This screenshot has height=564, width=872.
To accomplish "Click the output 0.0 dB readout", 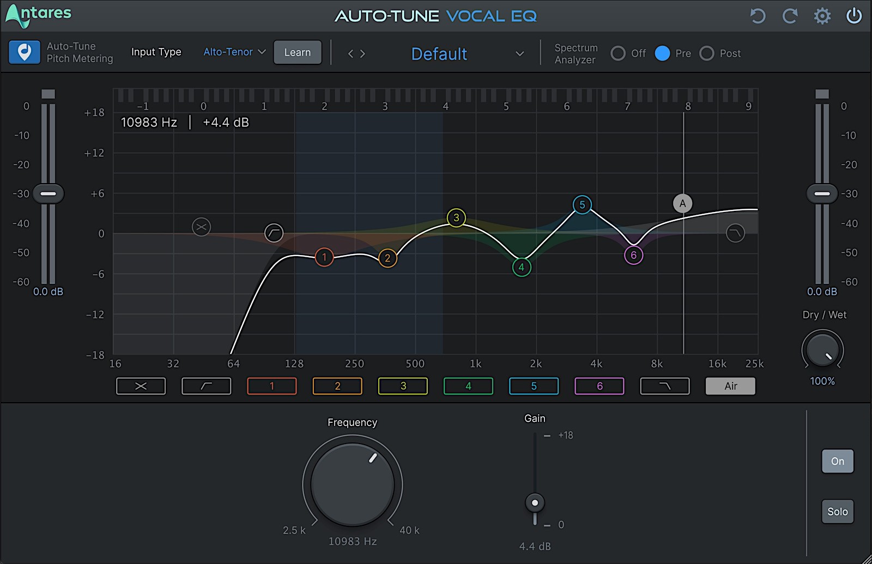I will tap(822, 292).
